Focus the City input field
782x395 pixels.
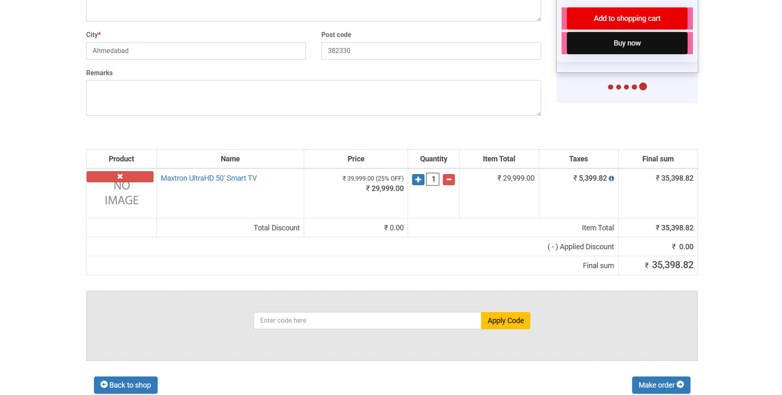tap(196, 51)
